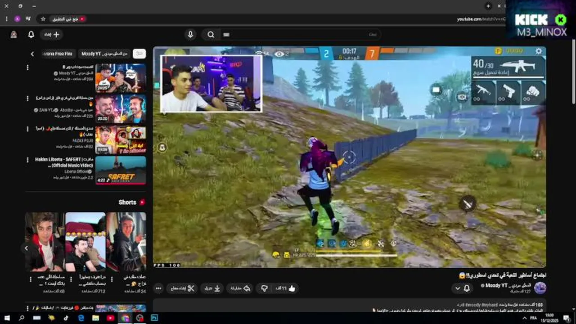
Task: Open the YouTube account avatar menu
Action: tap(14, 35)
